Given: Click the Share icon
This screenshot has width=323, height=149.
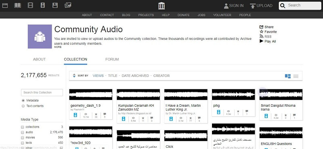Looking at the screenshot, I should [x=261, y=27].
